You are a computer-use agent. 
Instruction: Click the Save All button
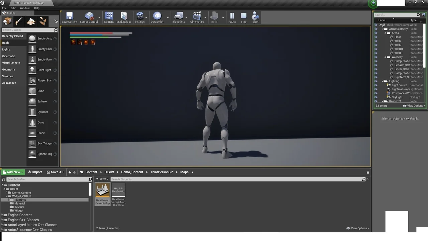tap(55, 172)
